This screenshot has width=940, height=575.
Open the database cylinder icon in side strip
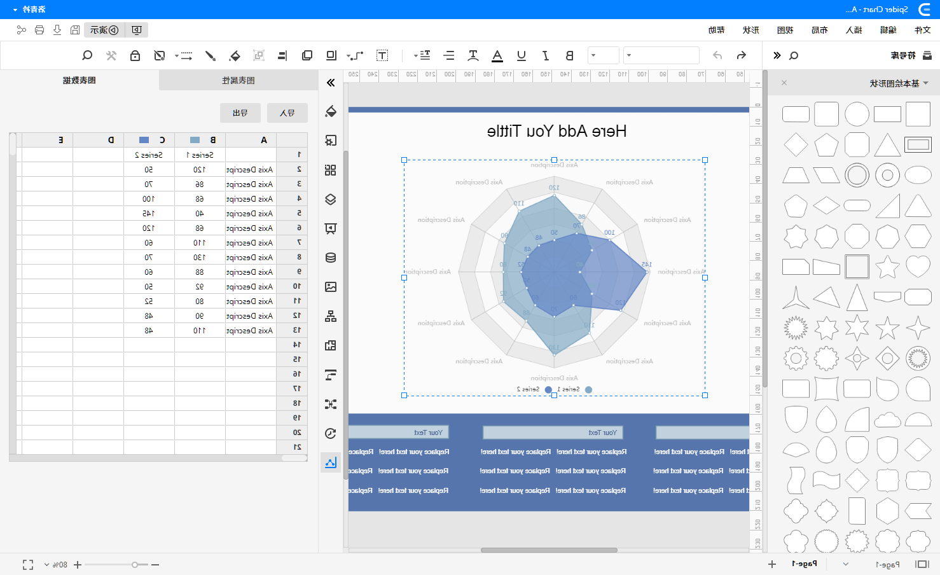tap(331, 258)
